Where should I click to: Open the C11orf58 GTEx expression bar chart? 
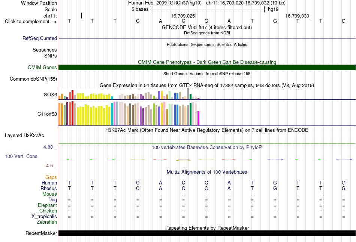click(129, 113)
